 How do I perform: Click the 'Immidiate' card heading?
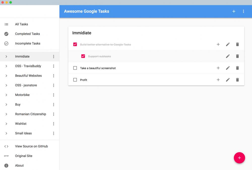tap(82, 33)
